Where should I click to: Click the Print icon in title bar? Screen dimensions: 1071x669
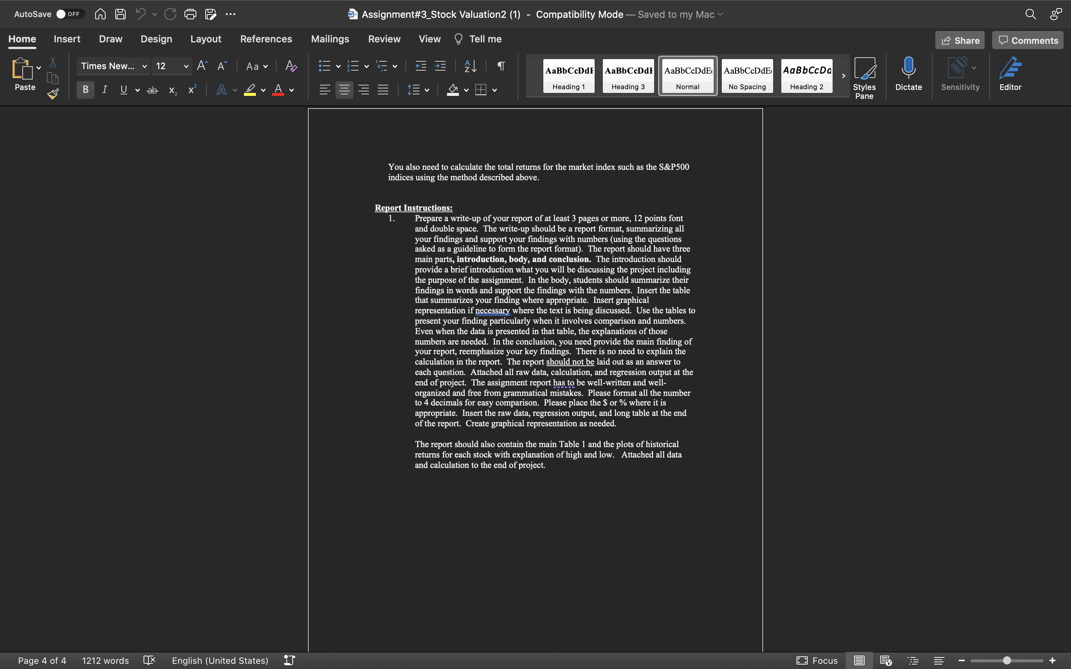(x=190, y=14)
